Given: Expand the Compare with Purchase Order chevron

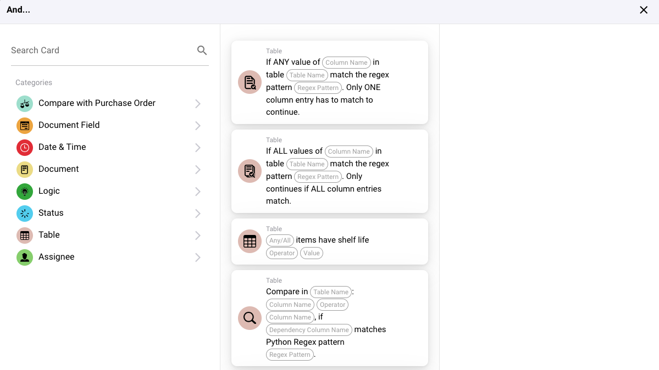Looking at the screenshot, I should point(198,104).
